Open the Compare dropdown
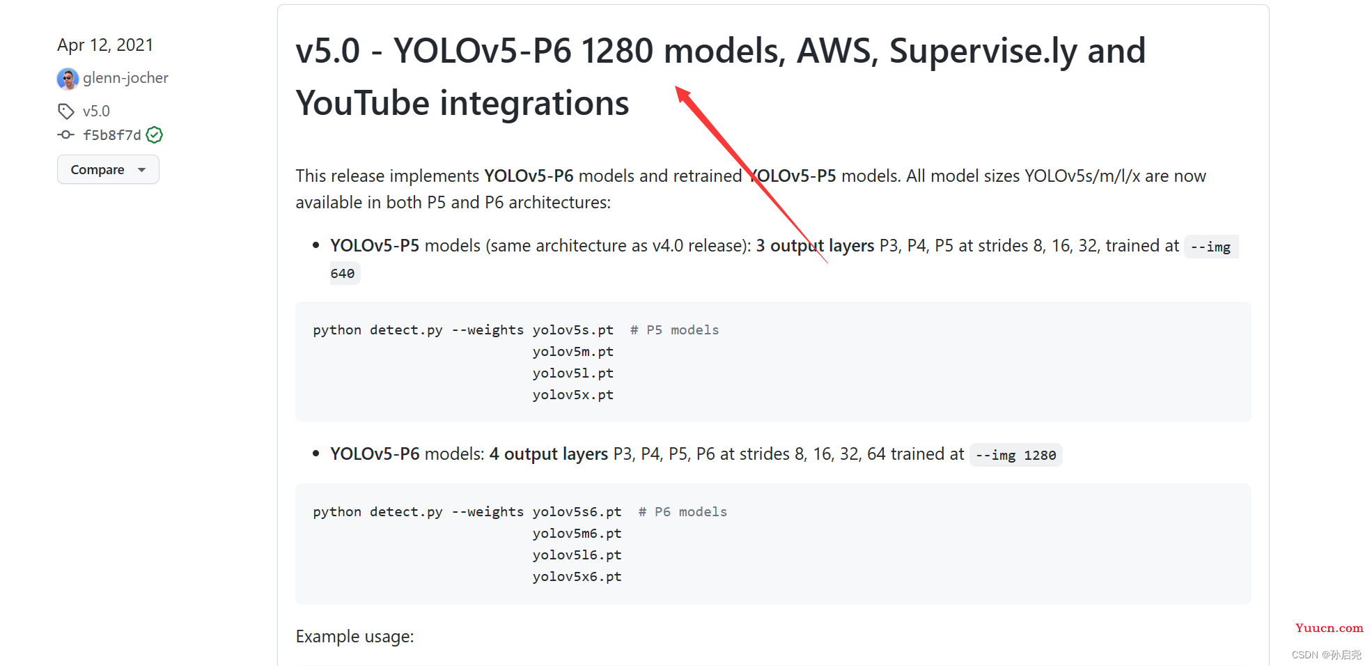1372x666 pixels. [108, 170]
